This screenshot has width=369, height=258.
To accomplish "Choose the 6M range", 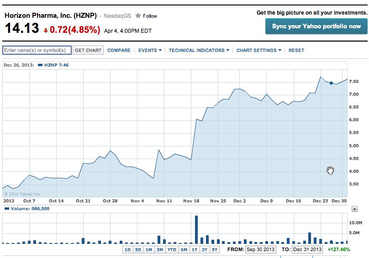I will (x=184, y=249).
